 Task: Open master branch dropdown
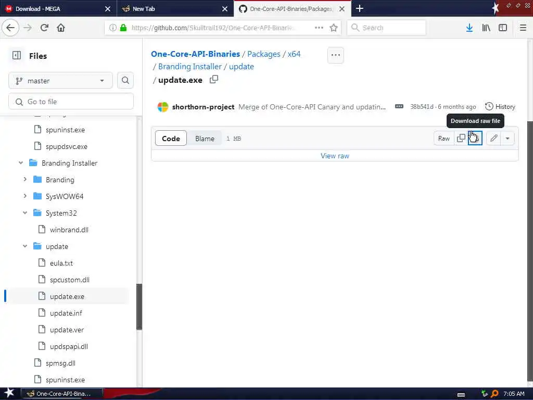60,81
